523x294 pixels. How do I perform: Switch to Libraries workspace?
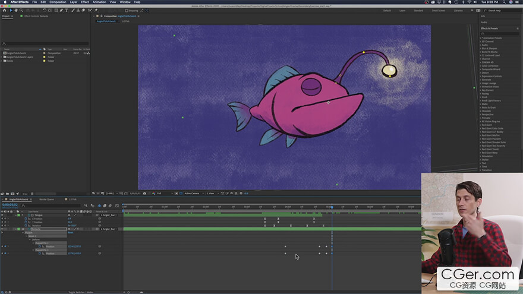(458, 11)
